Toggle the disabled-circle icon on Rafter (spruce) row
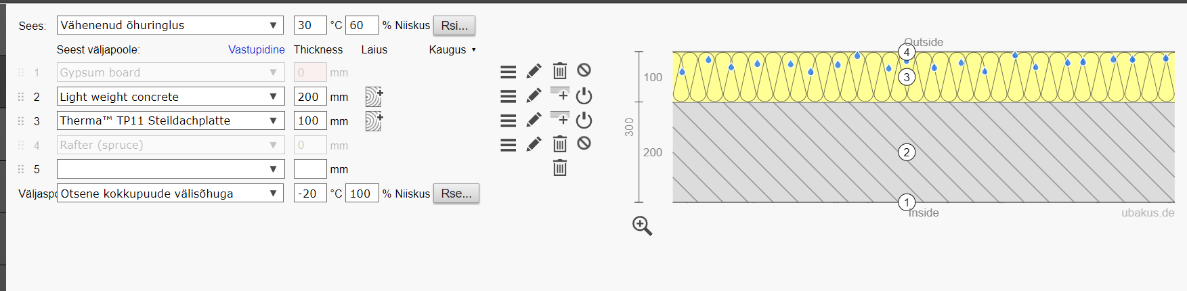1187x291 pixels. [x=584, y=143]
